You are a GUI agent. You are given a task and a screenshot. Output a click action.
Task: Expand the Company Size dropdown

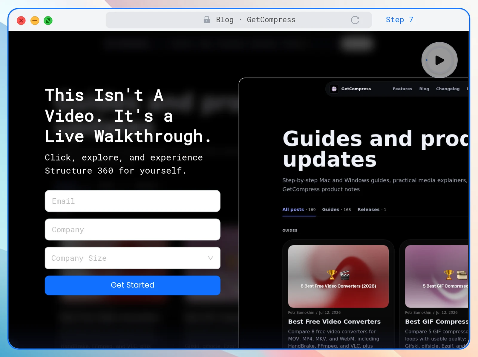[x=133, y=258]
